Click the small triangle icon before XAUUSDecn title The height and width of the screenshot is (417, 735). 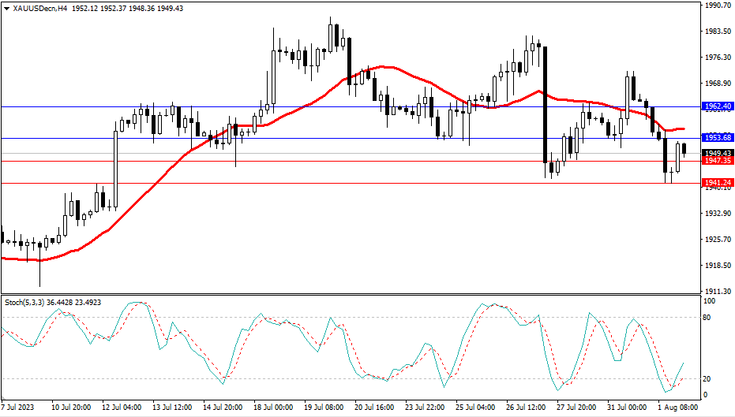tap(6, 8)
